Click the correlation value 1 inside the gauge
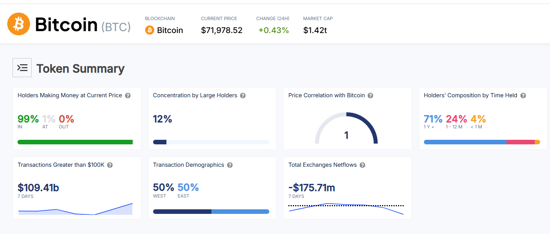The image size is (550, 234). pos(346,135)
